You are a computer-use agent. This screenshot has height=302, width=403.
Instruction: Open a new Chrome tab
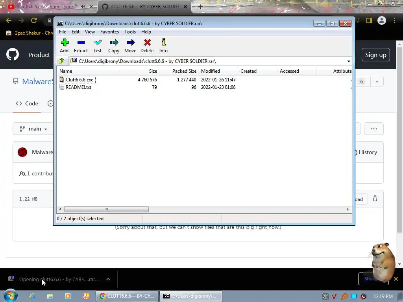pos(200,7)
